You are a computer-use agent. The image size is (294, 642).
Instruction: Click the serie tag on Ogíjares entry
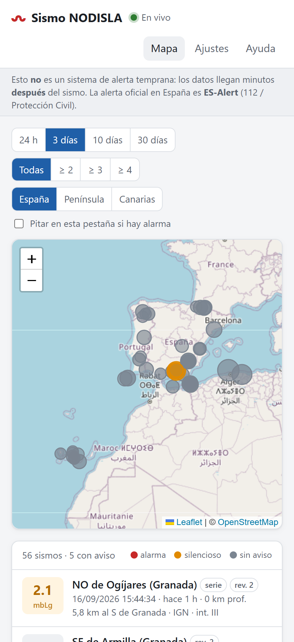coord(213,585)
